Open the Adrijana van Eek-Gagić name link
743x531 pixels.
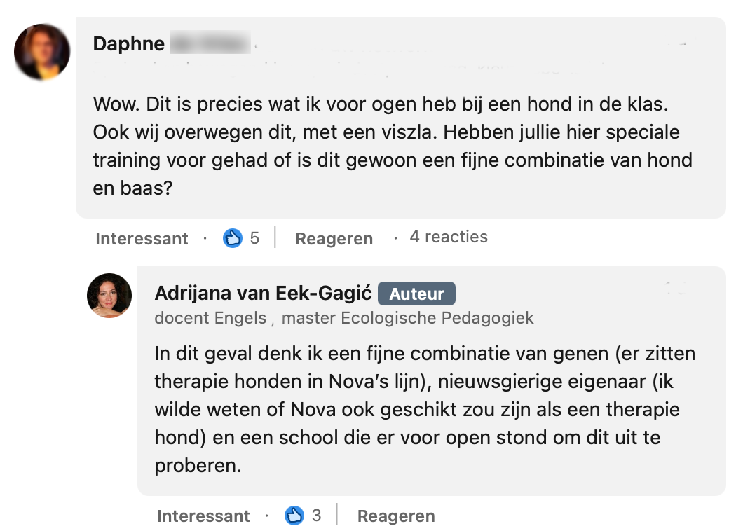(263, 294)
